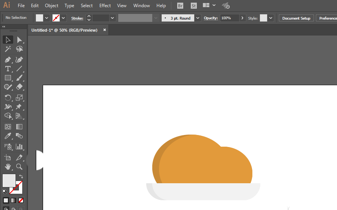Select the Eyedropper tool
Viewport: 337px width, 210px height.
point(8,136)
